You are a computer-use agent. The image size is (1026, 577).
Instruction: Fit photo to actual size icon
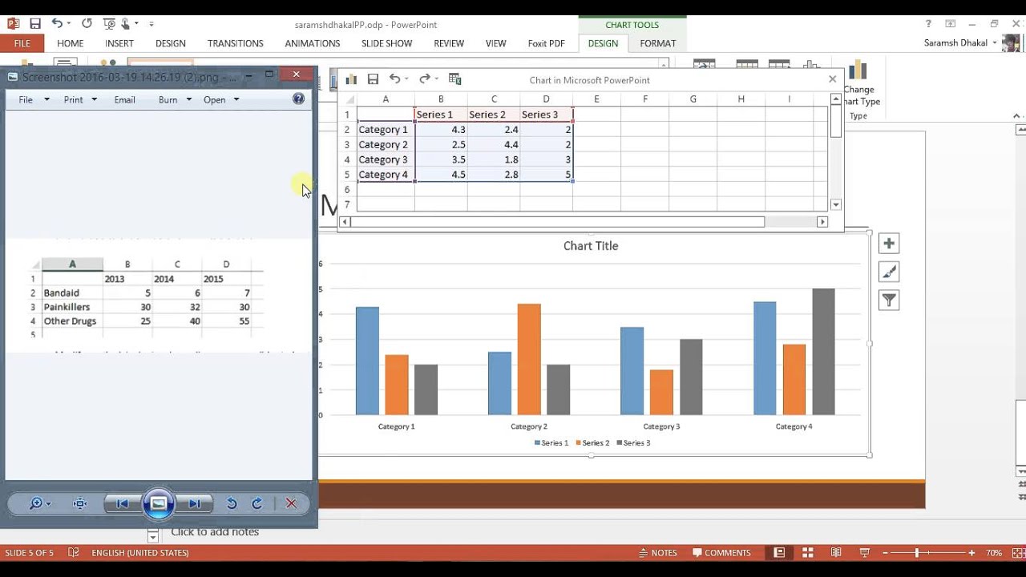79,503
